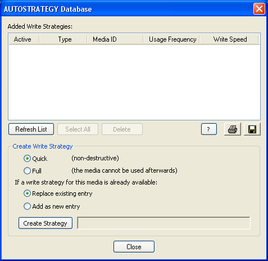Click the empty Added Write Strategies list area
Image resolution: width=268 pixels, height=261 pixels.
(134, 82)
